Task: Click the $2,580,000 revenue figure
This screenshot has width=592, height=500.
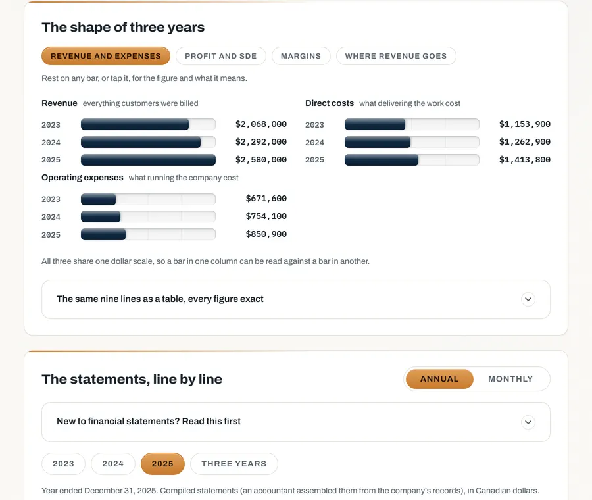Action: tap(261, 160)
